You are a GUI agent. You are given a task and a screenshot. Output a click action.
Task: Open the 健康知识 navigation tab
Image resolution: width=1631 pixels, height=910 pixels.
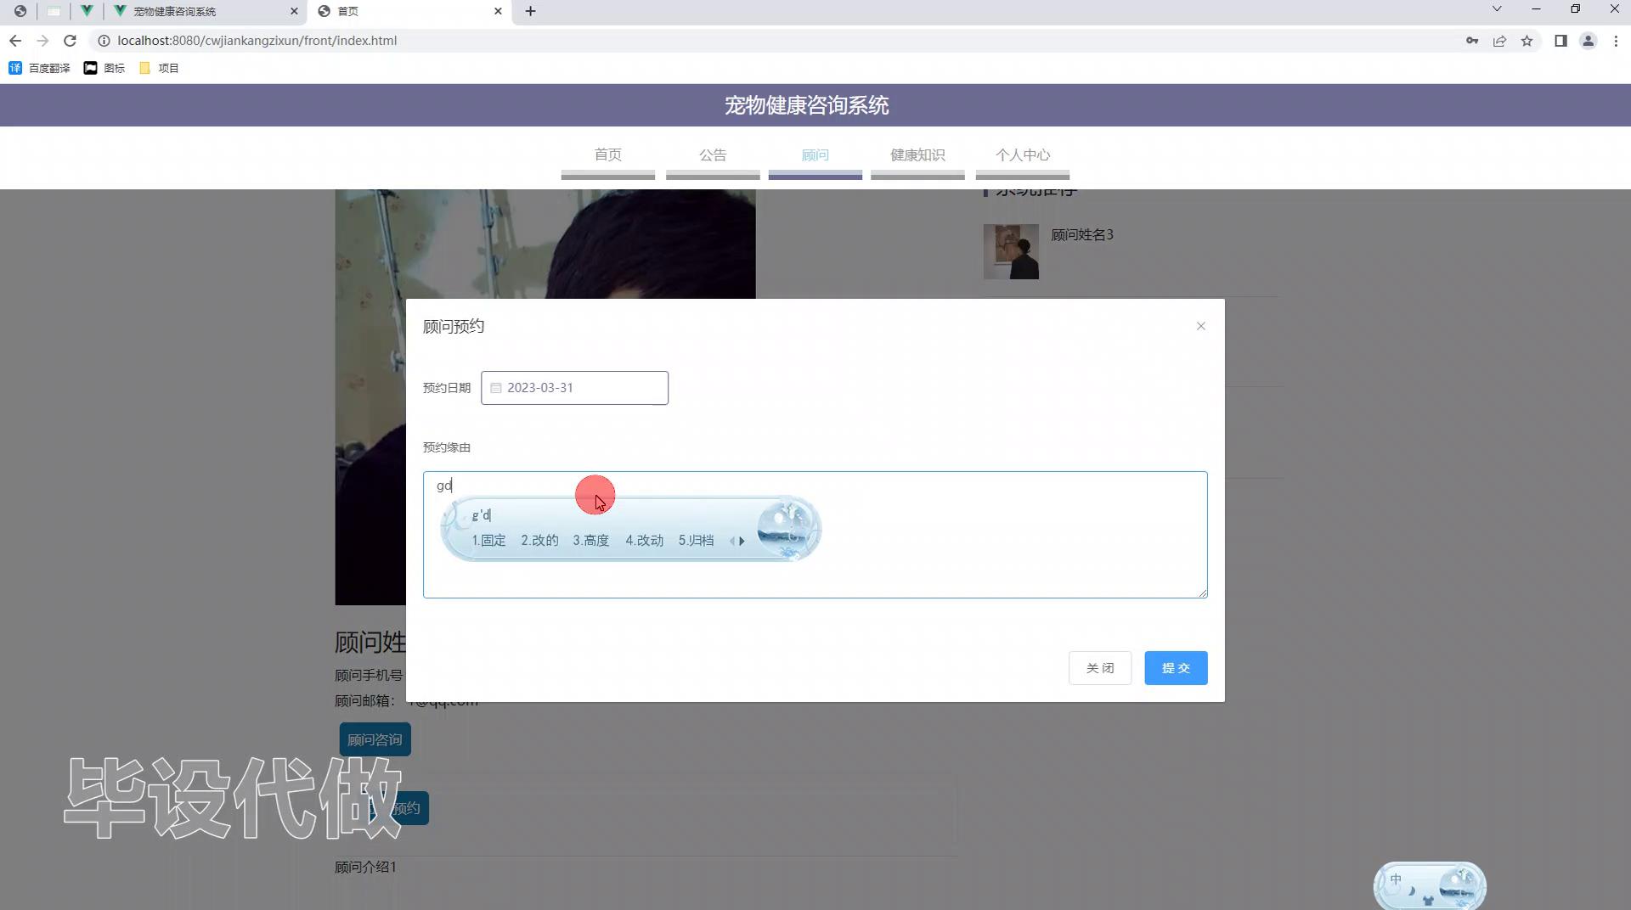pos(917,155)
